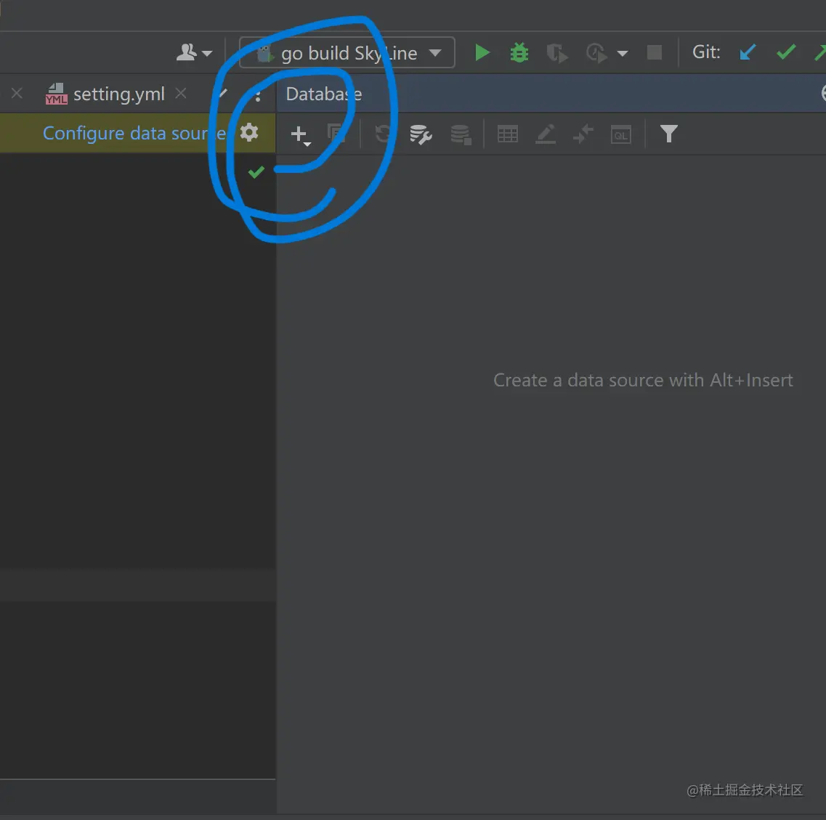Expand the profiler options dropdown arrow
This screenshot has width=826, height=820.
coord(622,53)
